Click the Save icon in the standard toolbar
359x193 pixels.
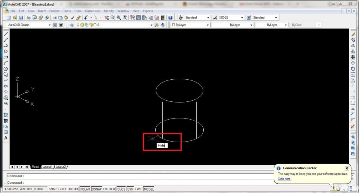coord(21,17)
